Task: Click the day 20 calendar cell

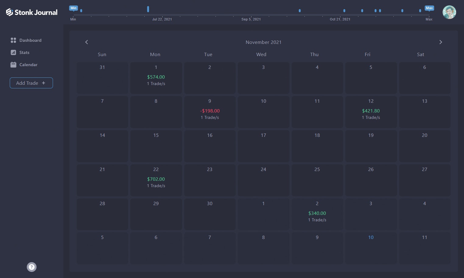Action: (425, 146)
